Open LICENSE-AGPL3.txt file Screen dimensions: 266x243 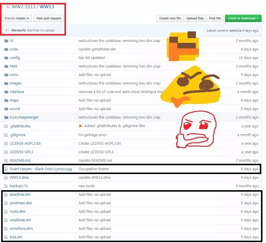coord(25,144)
